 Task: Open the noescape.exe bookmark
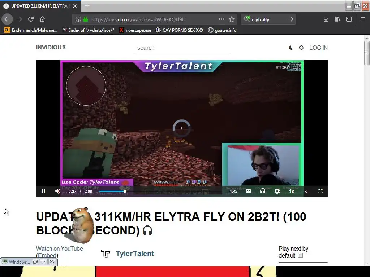pos(135,30)
